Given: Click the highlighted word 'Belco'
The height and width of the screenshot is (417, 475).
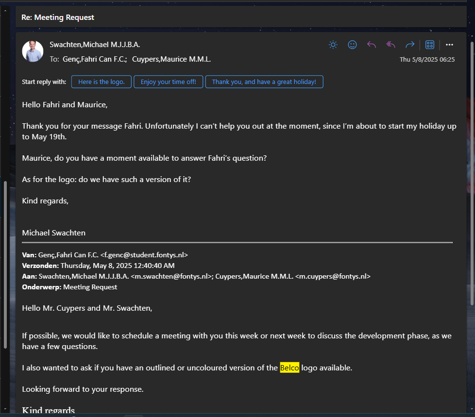Looking at the screenshot, I should click(x=289, y=367).
